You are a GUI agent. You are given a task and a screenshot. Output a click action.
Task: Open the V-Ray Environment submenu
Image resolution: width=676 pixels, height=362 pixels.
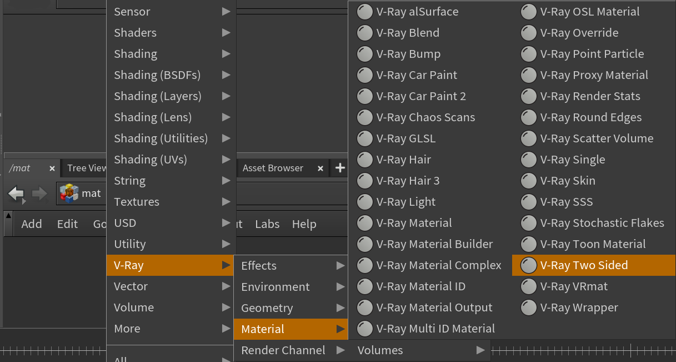coord(291,287)
